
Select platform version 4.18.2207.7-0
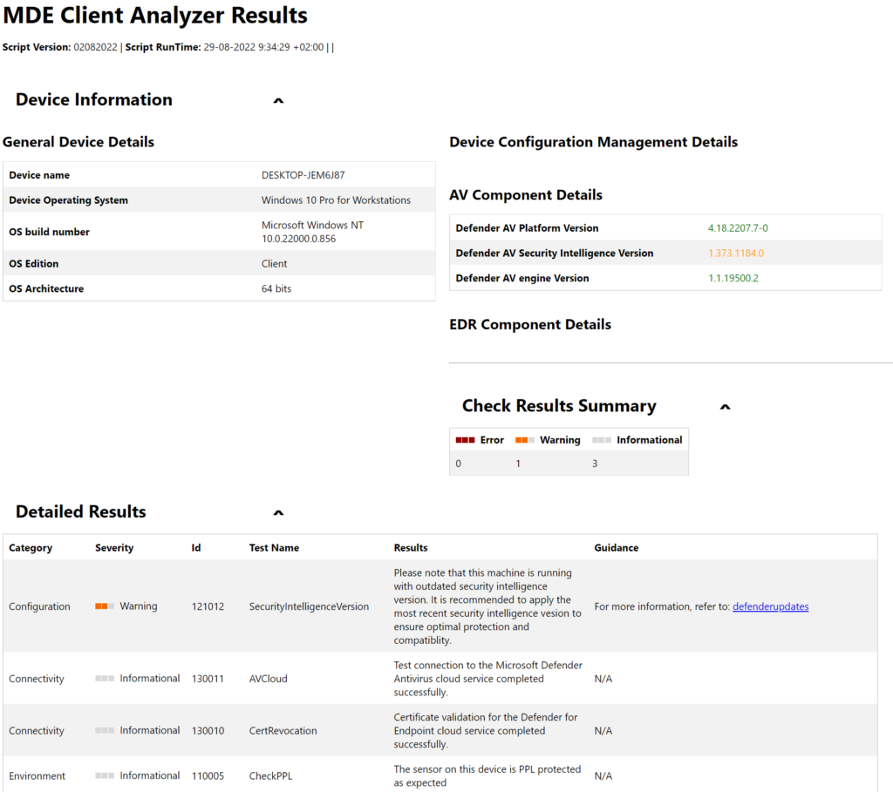pyautogui.click(x=738, y=228)
